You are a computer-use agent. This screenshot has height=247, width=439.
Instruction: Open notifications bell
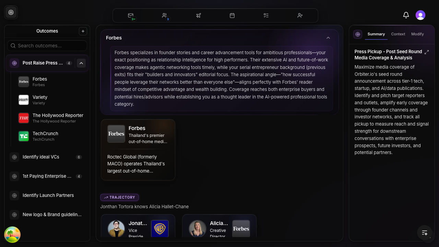pos(406,15)
